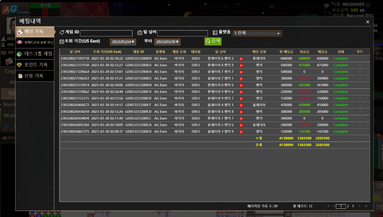This screenshot has width=383, height=217.
Task: Click the 게임 ID column header
Action: (x=138, y=52)
